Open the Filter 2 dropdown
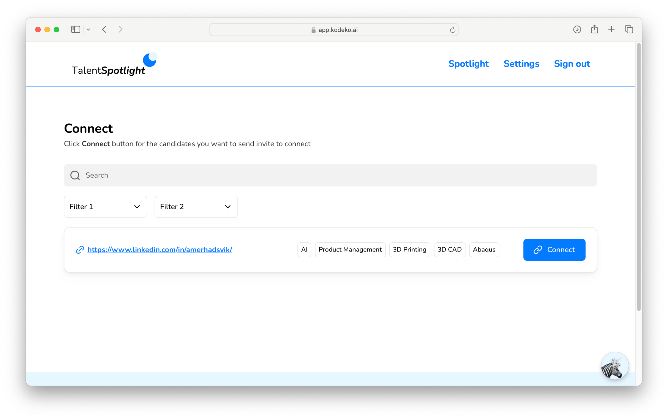This screenshot has height=420, width=668. coord(196,207)
